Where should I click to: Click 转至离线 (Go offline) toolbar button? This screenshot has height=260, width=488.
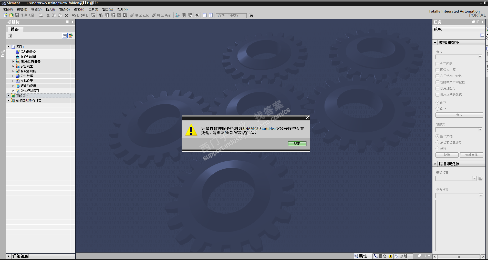tap(161, 15)
